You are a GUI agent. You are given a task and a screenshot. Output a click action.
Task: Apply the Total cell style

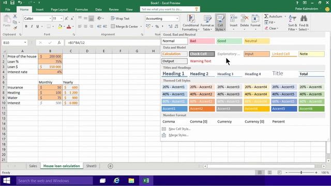tap(311, 74)
